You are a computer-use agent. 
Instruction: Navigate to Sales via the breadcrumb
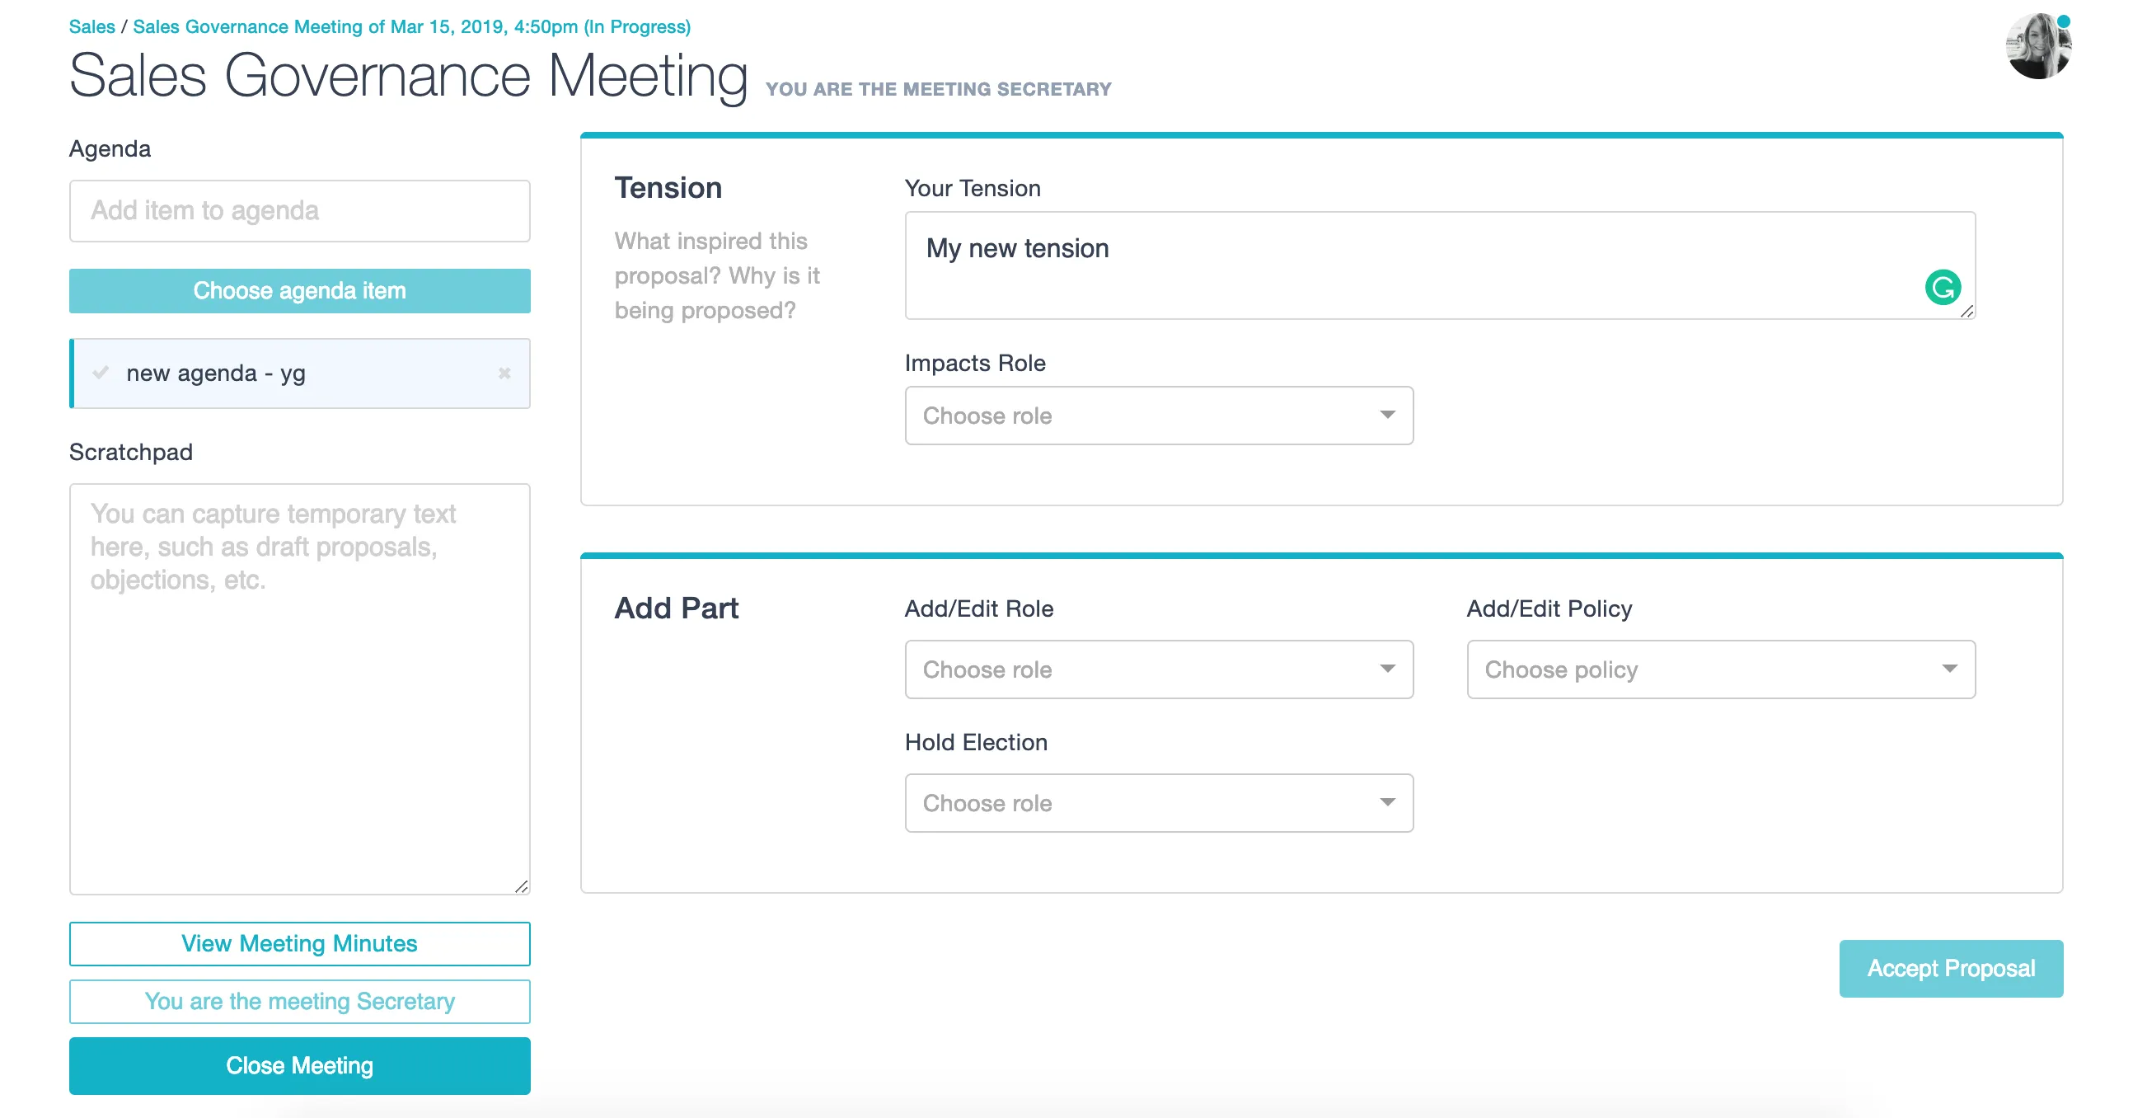point(92,26)
